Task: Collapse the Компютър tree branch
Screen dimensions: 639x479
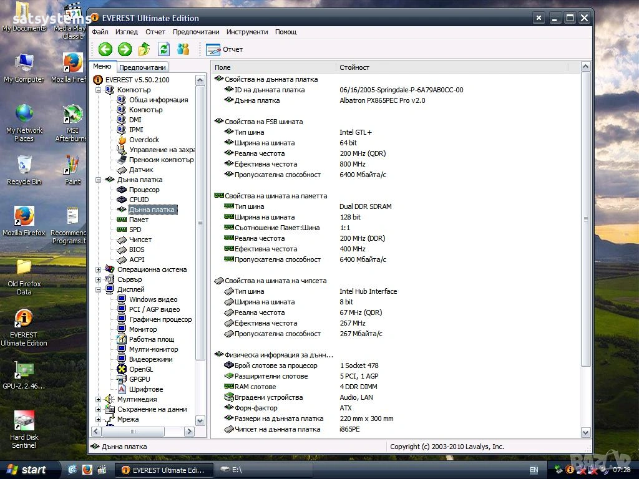Action: pyautogui.click(x=99, y=90)
